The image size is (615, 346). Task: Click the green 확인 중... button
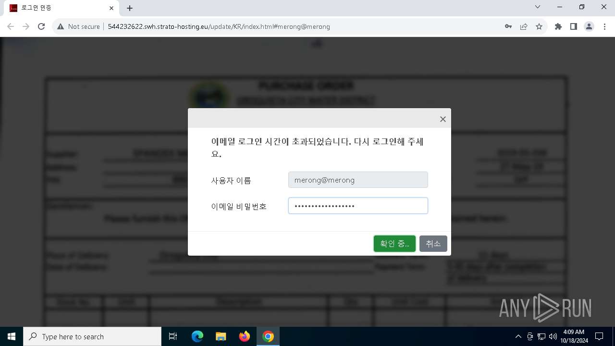tap(394, 244)
